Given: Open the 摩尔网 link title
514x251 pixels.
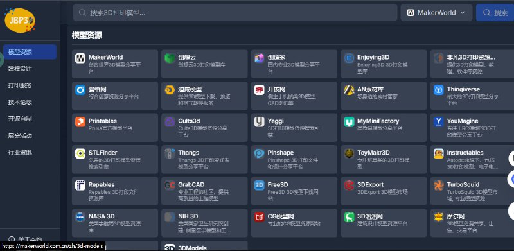Looking at the screenshot, I should tap(456, 216).
